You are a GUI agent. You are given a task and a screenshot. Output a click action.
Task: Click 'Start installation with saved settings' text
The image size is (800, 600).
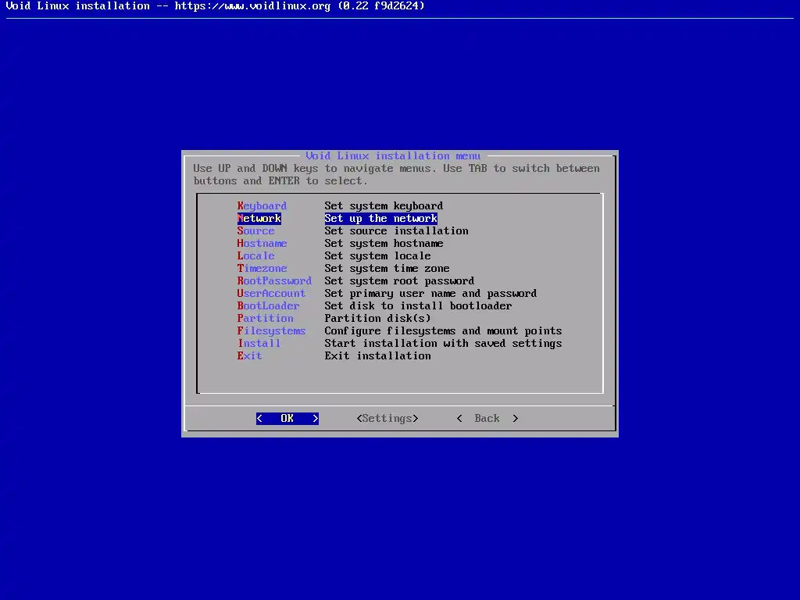coord(444,344)
